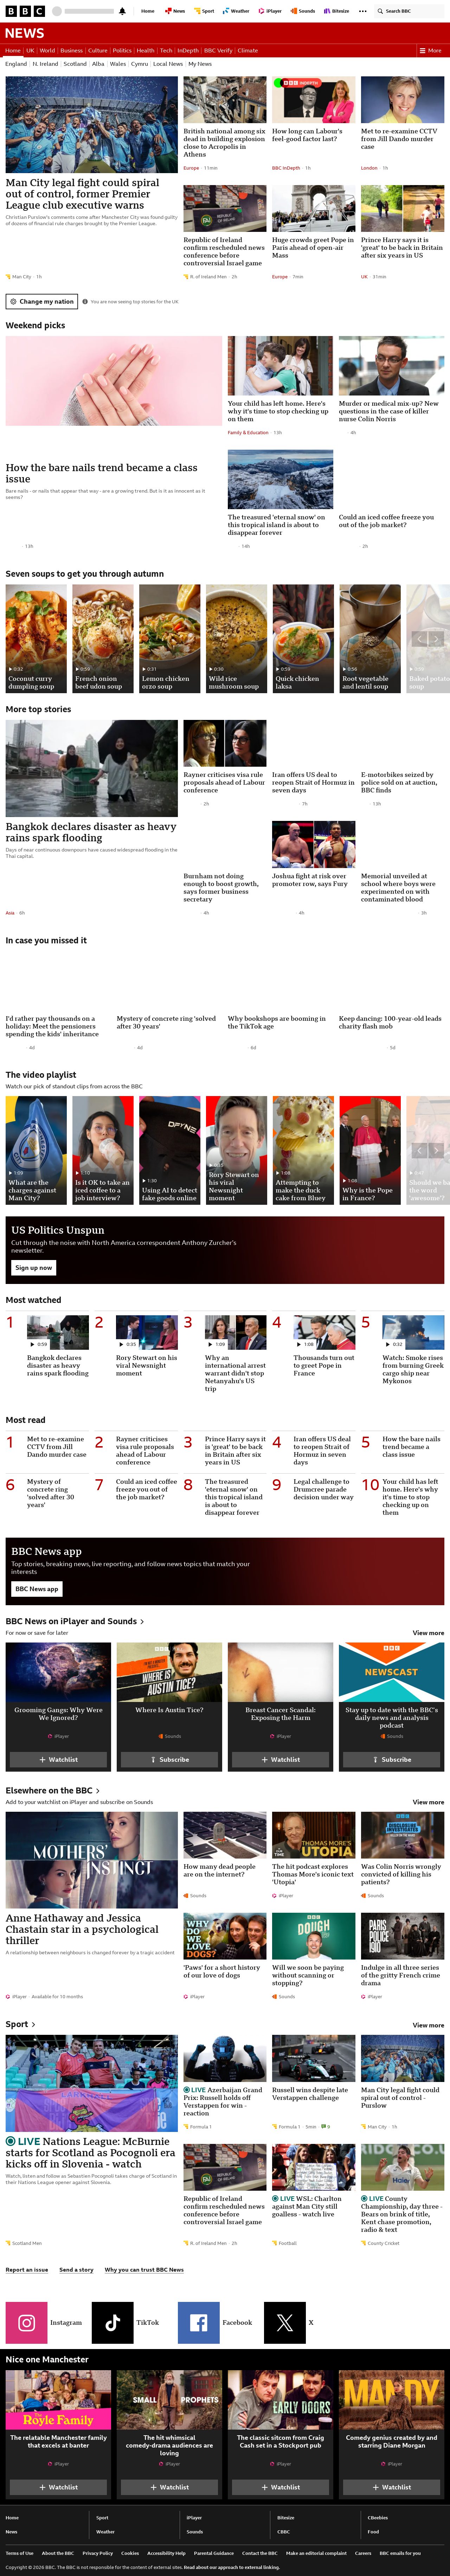Play the Bangkok declares disaster most-watched video
Screen dimensions: 450x2576
(58, 1333)
